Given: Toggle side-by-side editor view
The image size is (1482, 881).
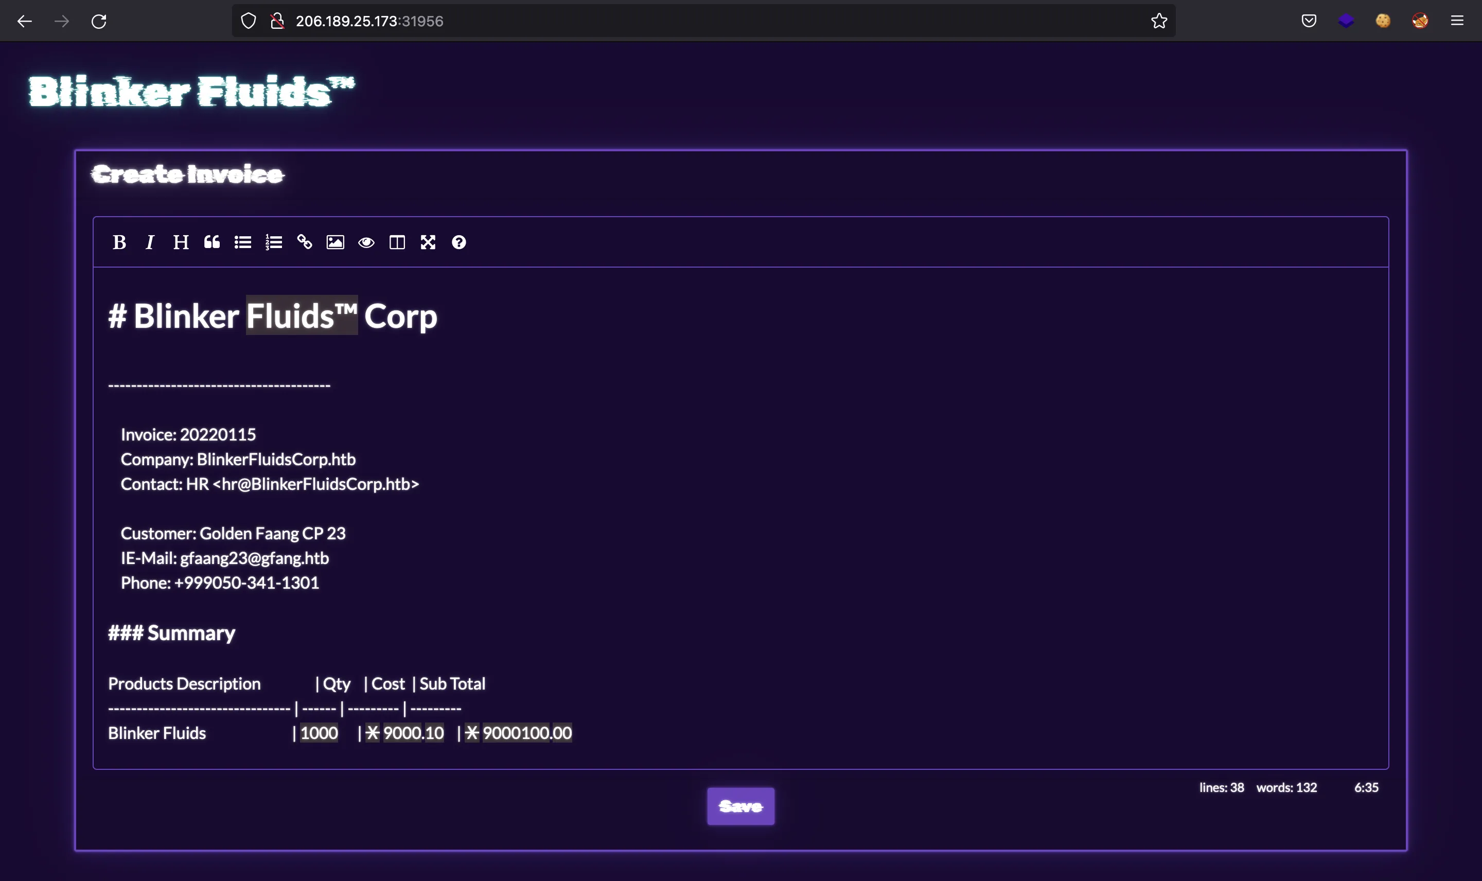Looking at the screenshot, I should 397,242.
